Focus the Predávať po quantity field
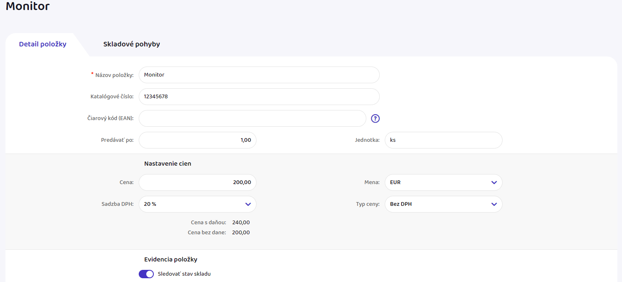This screenshot has width=622, height=282. click(197, 140)
